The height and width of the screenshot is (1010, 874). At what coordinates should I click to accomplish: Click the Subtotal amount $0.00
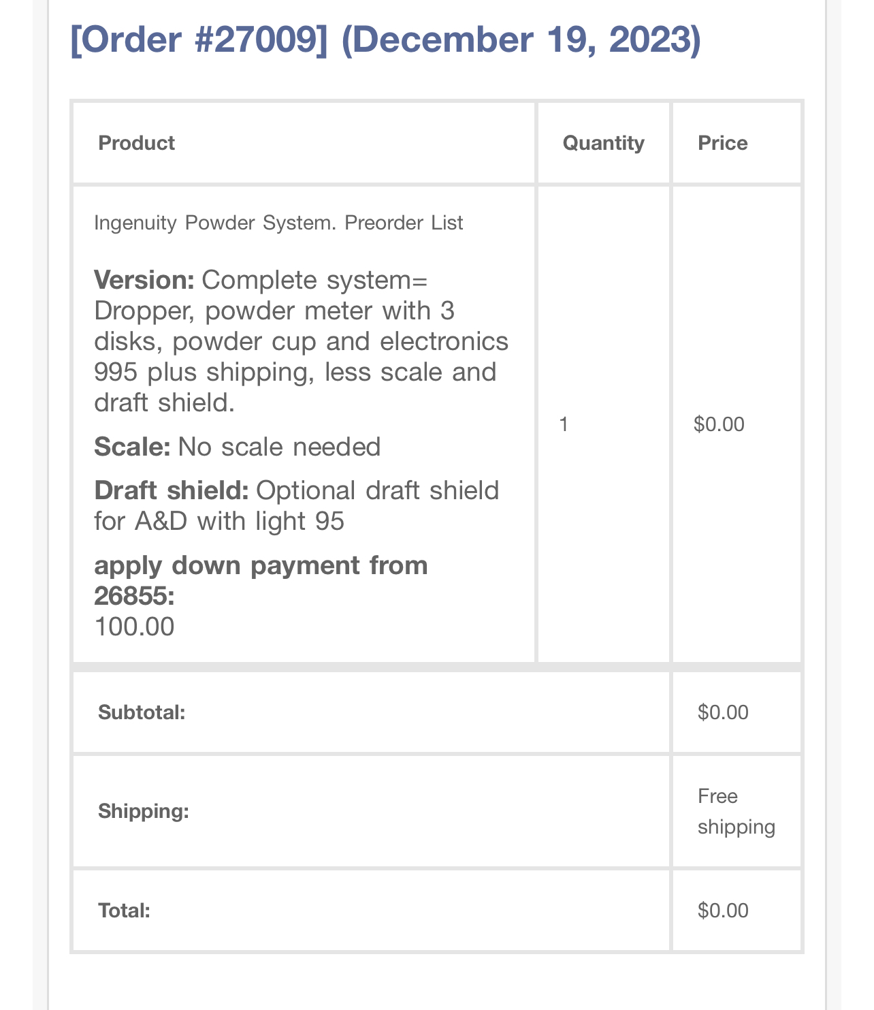coord(723,712)
